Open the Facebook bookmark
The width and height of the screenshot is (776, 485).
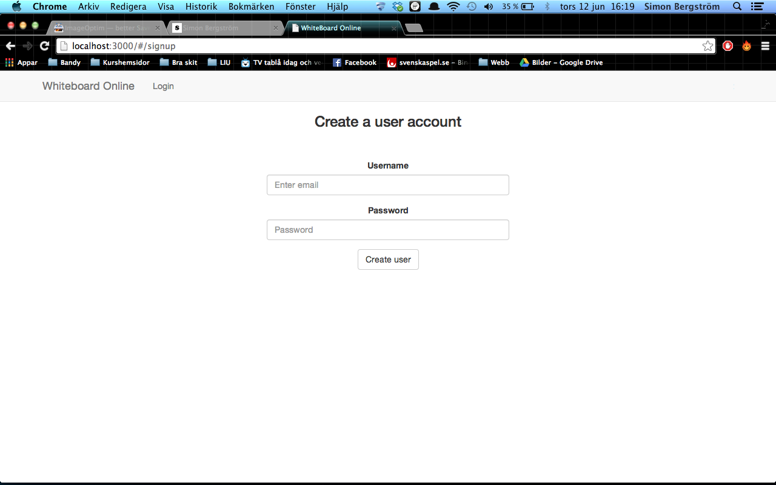(354, 62)
